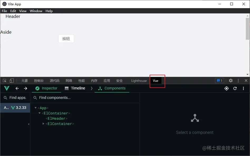Open the View menu

23,11
